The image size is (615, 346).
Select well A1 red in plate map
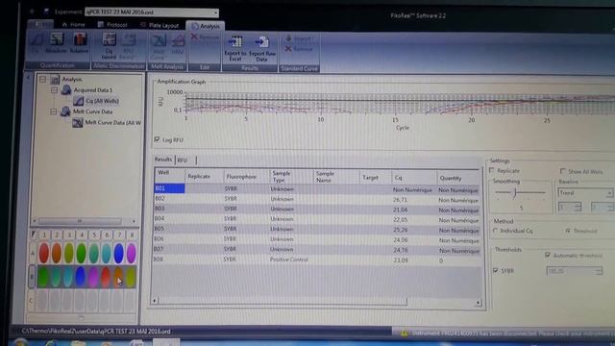pos(44,253)
